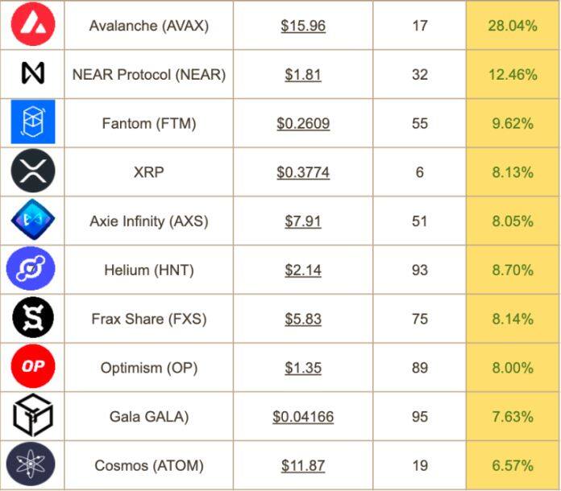Viewport: 561px width, 491px height.
Task: Click the blue Fantom logo icon
Action: (33, 122)
